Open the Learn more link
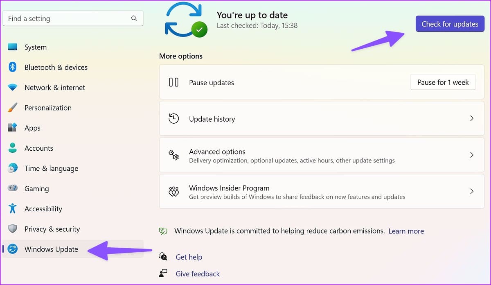Screen dimensions: 491x285 tap(406, 231)
